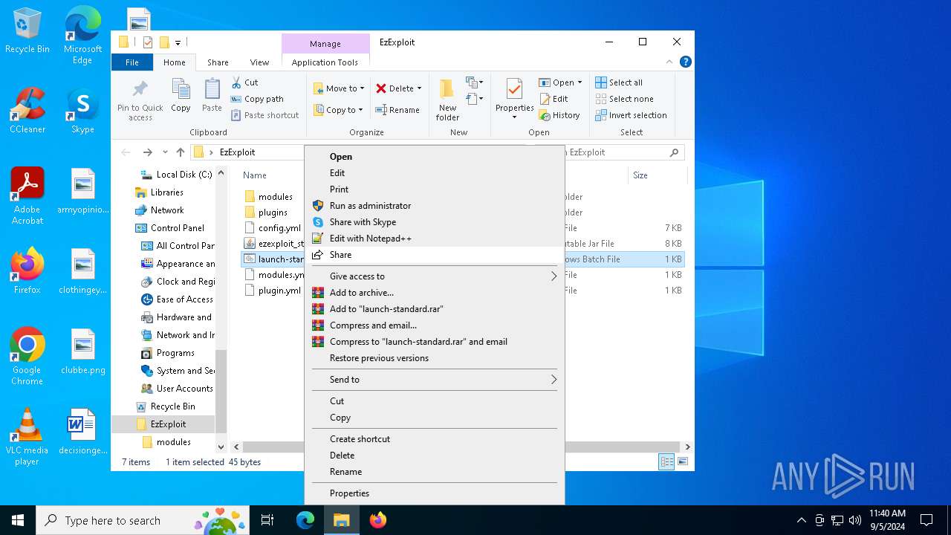Click History in the Open group

pyautogui.click(x=559, y=115)
